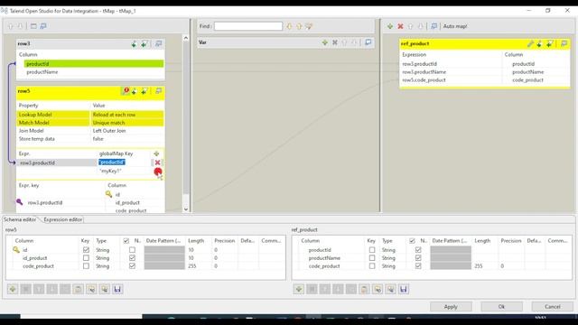Click Length value 255 for row5 code_product

pos(192,266)
